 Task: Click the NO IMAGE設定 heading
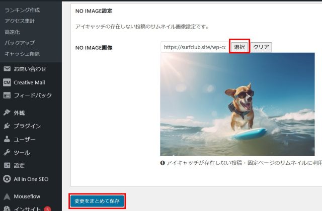tap(94, 11)
